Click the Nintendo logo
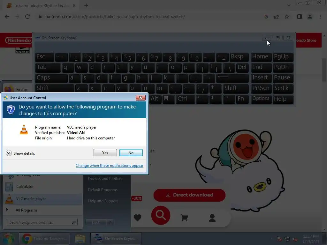327x245 pixels. [x=19, y=40]
